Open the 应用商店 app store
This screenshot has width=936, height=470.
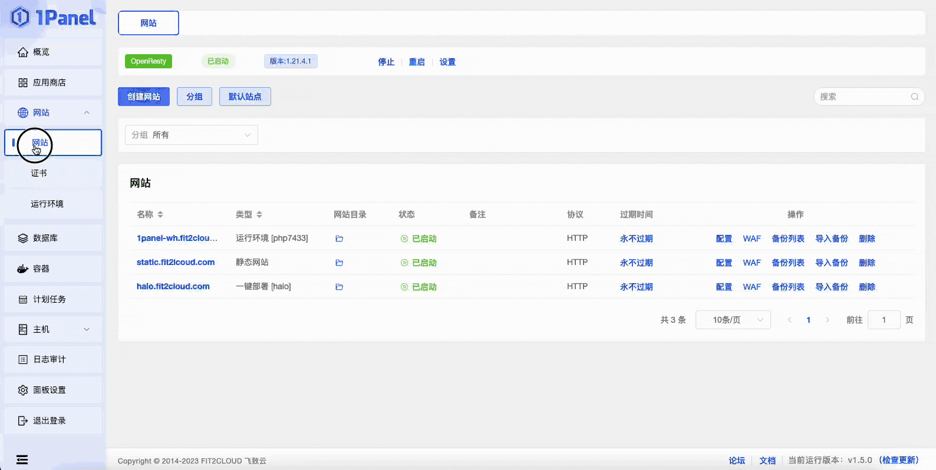53,82
